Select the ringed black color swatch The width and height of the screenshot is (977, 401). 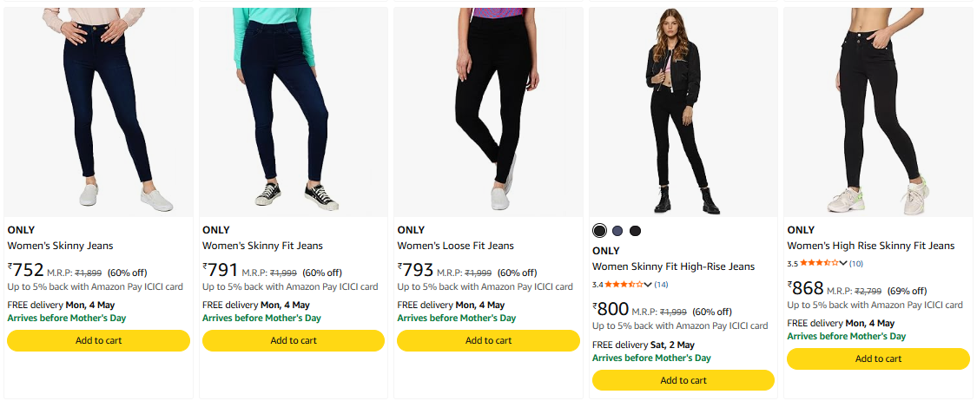pyautogui.click(x=599, y=231)
